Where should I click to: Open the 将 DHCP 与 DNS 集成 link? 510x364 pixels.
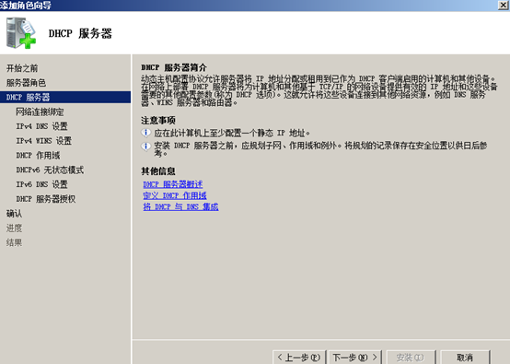tap(180, 206)
